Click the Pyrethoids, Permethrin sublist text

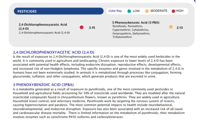coord(128,26)
